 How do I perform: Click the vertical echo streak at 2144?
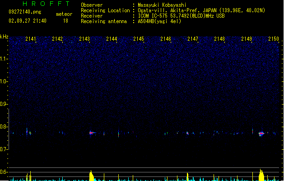point(118,133)
